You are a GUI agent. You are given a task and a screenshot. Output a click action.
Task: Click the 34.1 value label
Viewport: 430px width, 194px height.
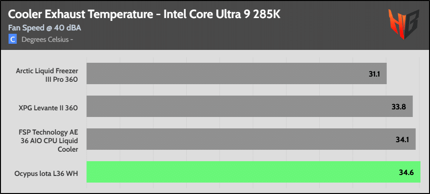402,139
